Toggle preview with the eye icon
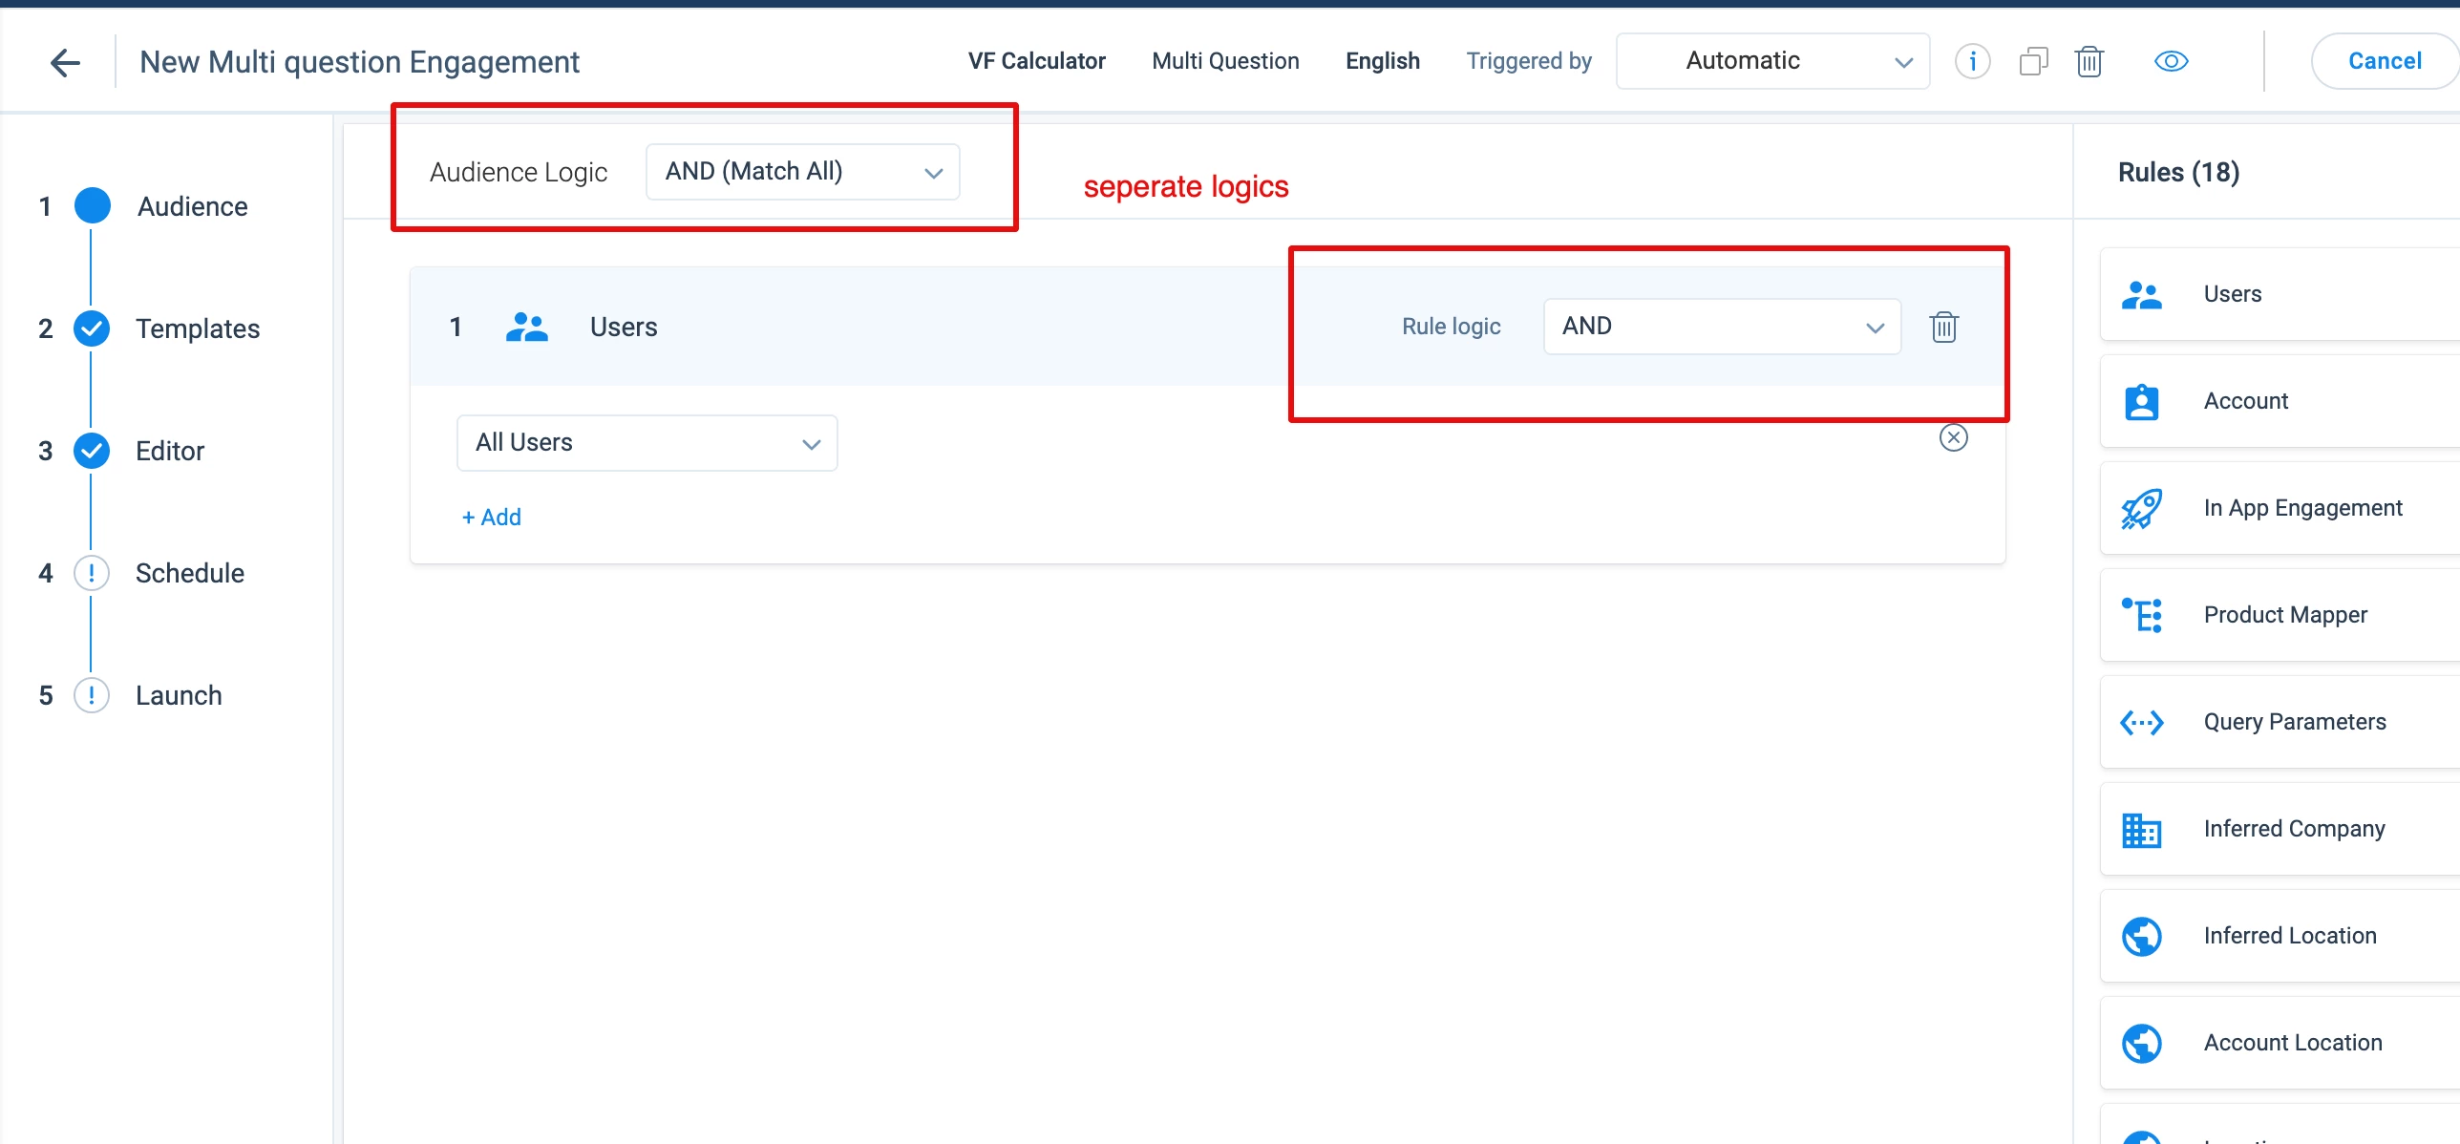The height and width of the screenshot is (1144, 2460). coord(2171,62)
